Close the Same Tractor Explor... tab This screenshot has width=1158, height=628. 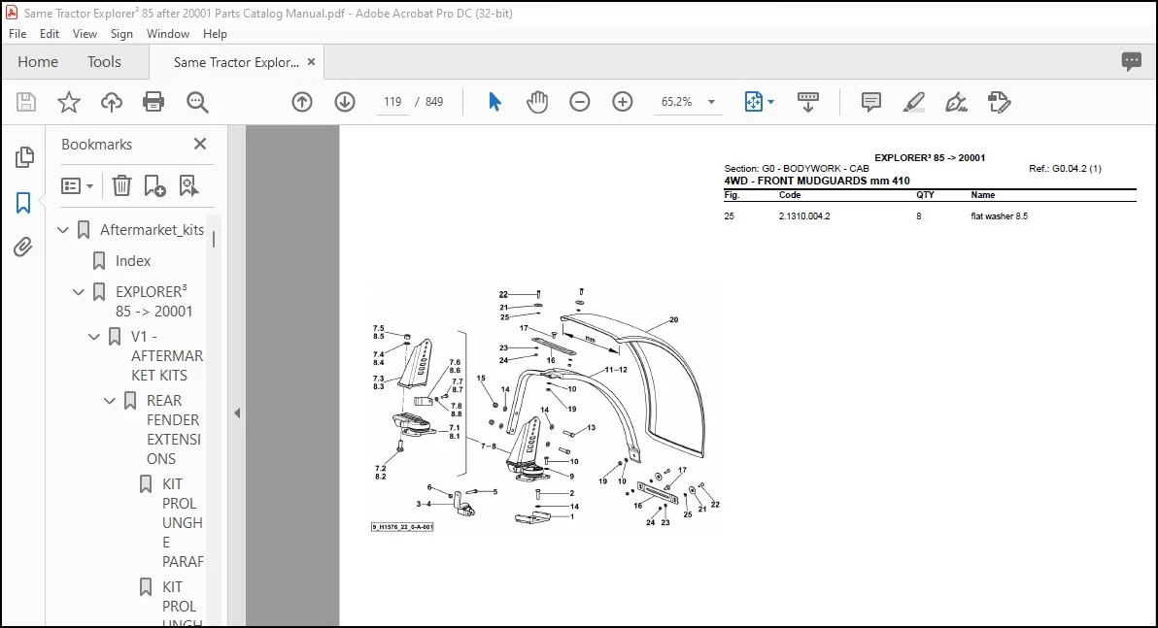click(312, 62)
